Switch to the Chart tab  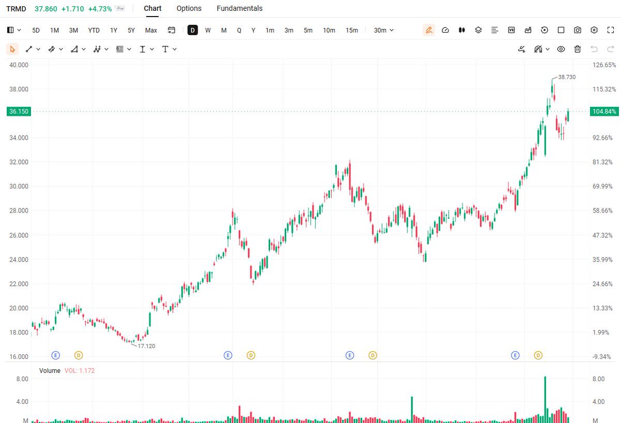click(x=153, y=8)
